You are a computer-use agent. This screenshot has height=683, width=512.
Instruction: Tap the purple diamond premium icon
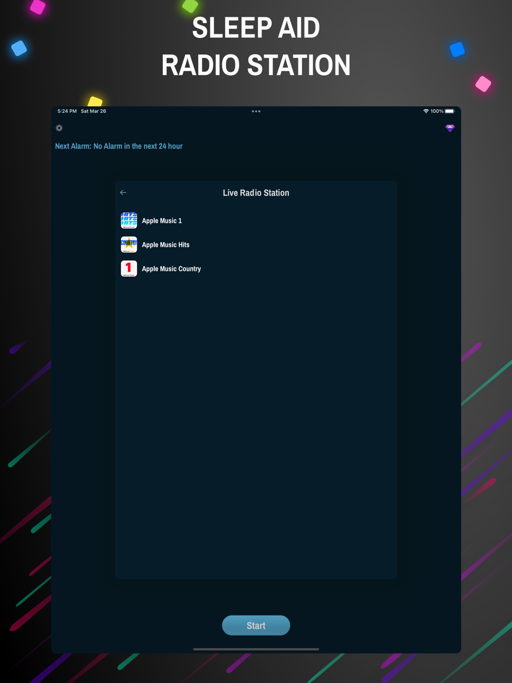[450, 129]
